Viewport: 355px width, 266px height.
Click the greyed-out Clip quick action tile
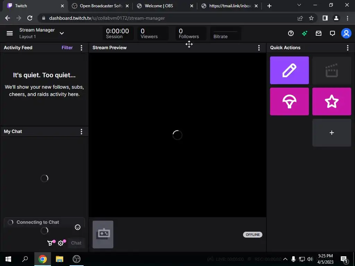(x=332, y=70)
